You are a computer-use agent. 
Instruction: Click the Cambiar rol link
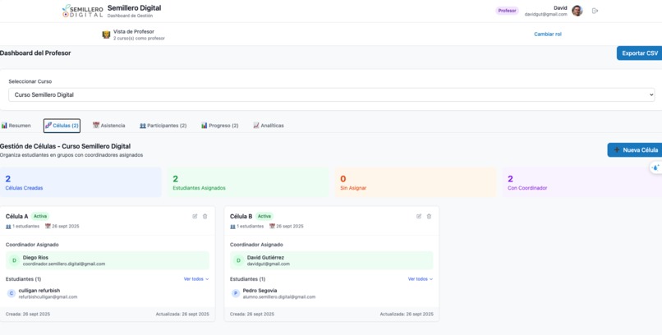pyautogui.click(x=548, y=34)
